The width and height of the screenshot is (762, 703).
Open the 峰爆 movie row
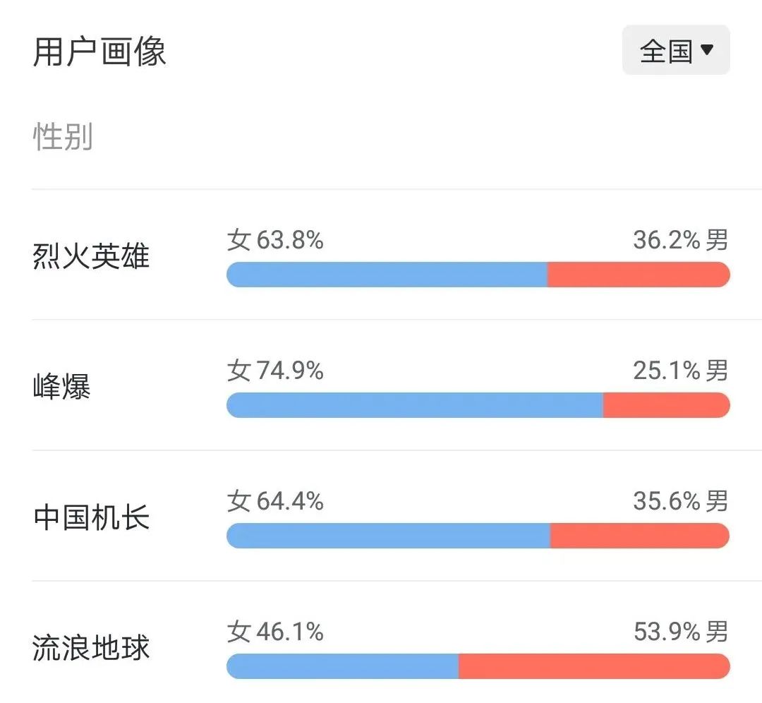click(62, 387)
